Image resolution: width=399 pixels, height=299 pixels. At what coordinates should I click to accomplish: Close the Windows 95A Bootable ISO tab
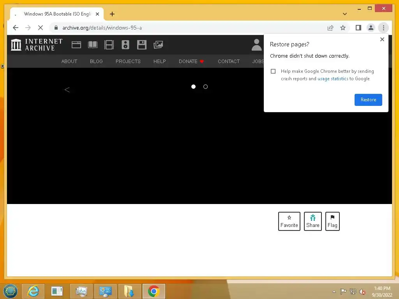pyautogui.click(x=97, y=14)
